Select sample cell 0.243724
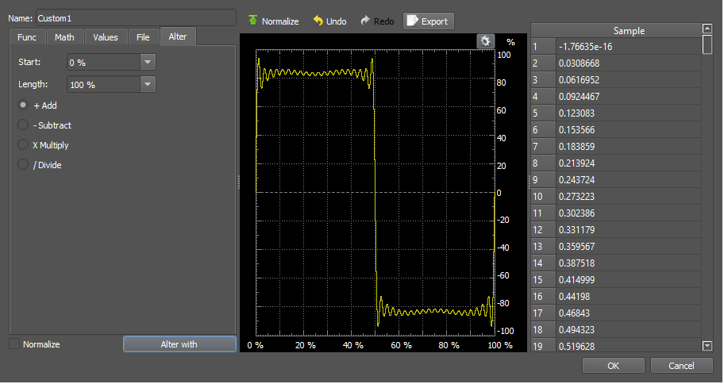Screen dimensions: 724x384 629,179
